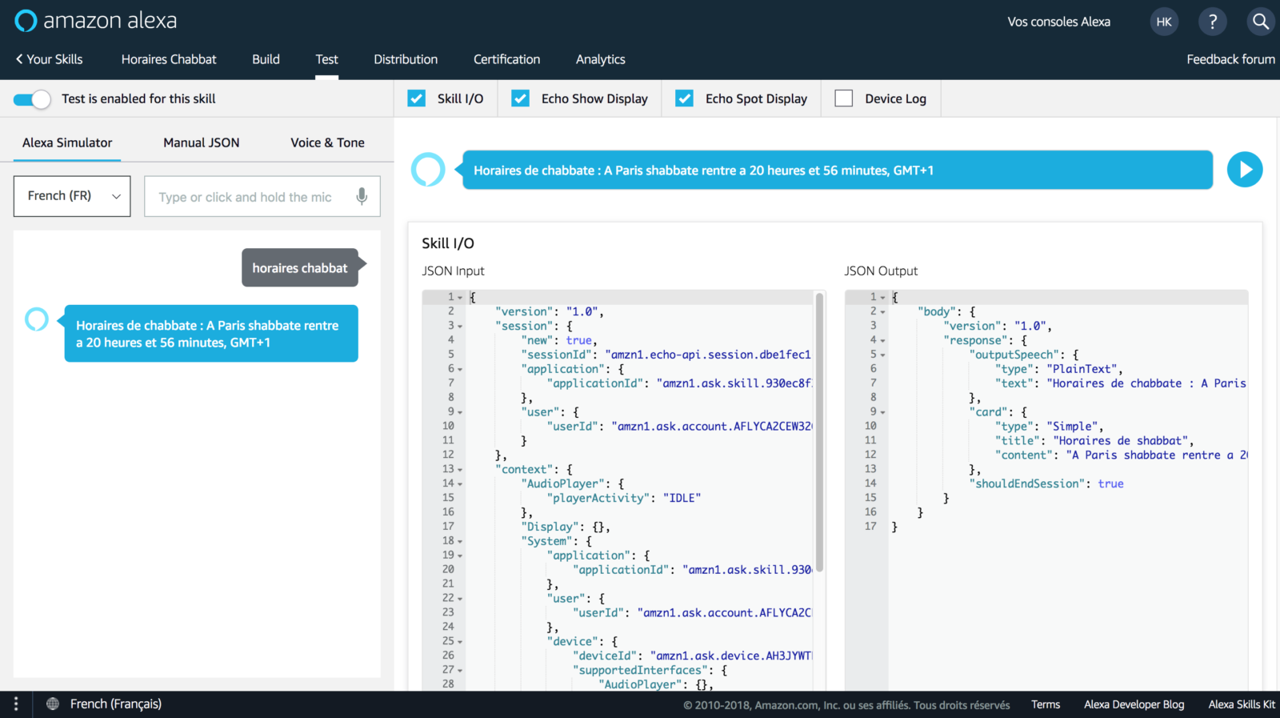Collapse the "user" block at line 9
Screen dimensions: 1280x718
pyautogui.click(x=460, y=413)
